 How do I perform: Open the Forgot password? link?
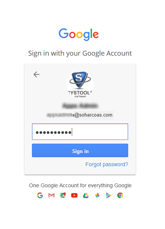coord(107,164)
